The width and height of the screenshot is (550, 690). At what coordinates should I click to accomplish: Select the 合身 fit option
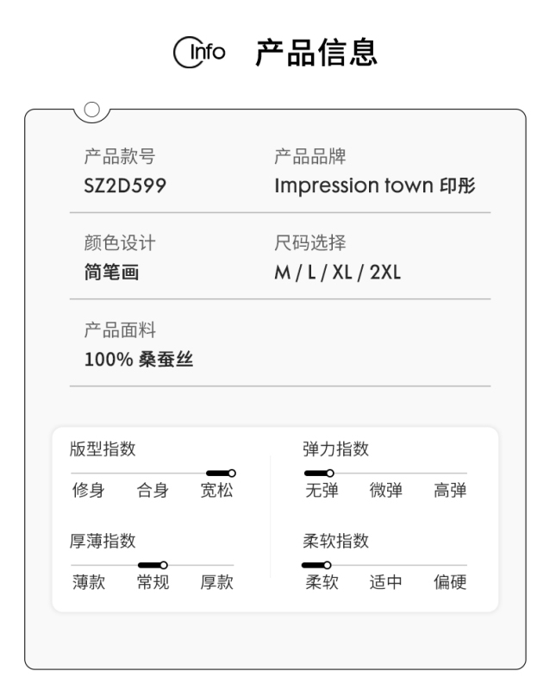tap(153, 490)
